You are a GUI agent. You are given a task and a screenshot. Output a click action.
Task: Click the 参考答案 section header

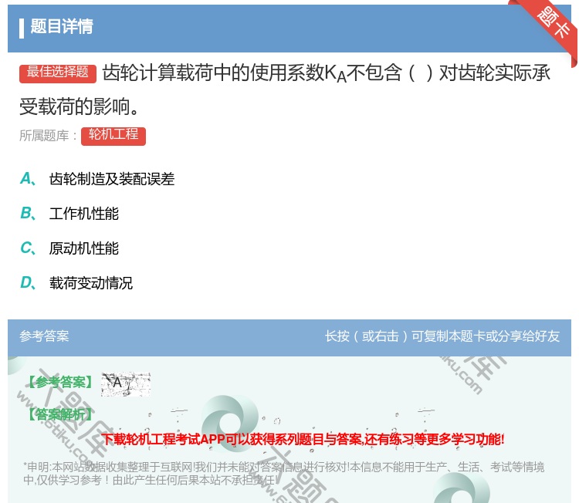tap(44, 336)
